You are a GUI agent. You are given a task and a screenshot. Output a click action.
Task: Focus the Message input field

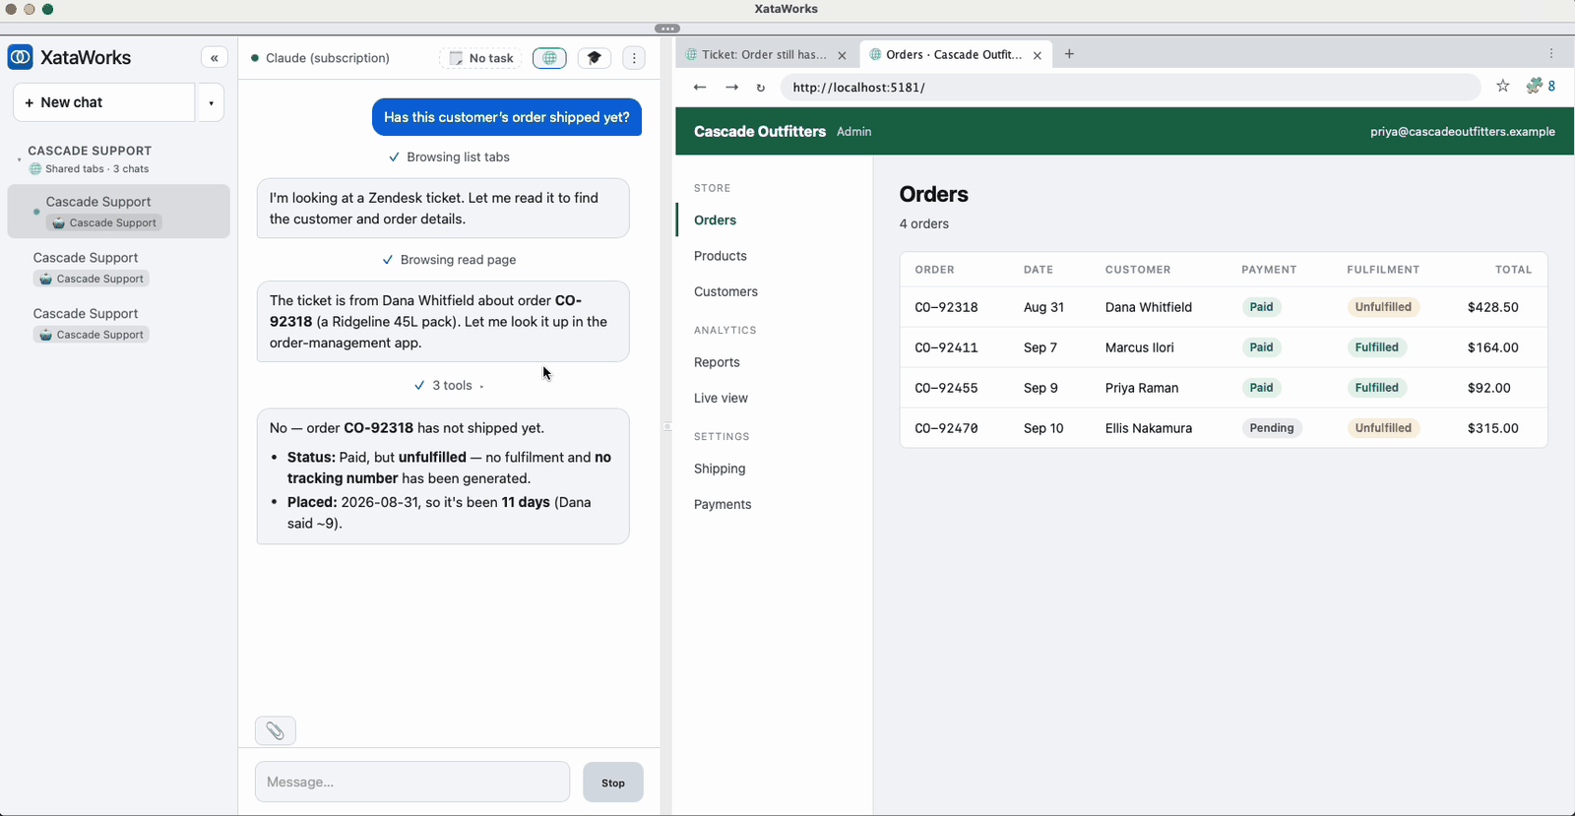[412, 782]
